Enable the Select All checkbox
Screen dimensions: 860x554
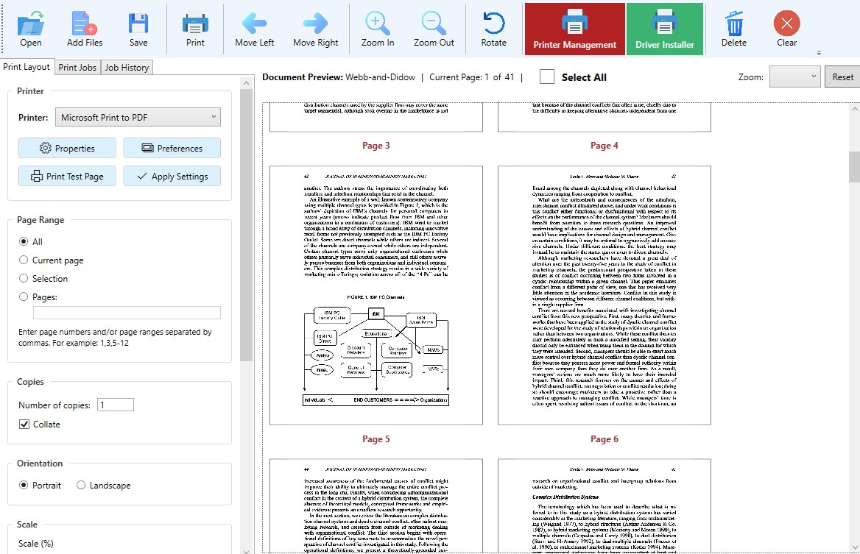click(x=546, y=77)
